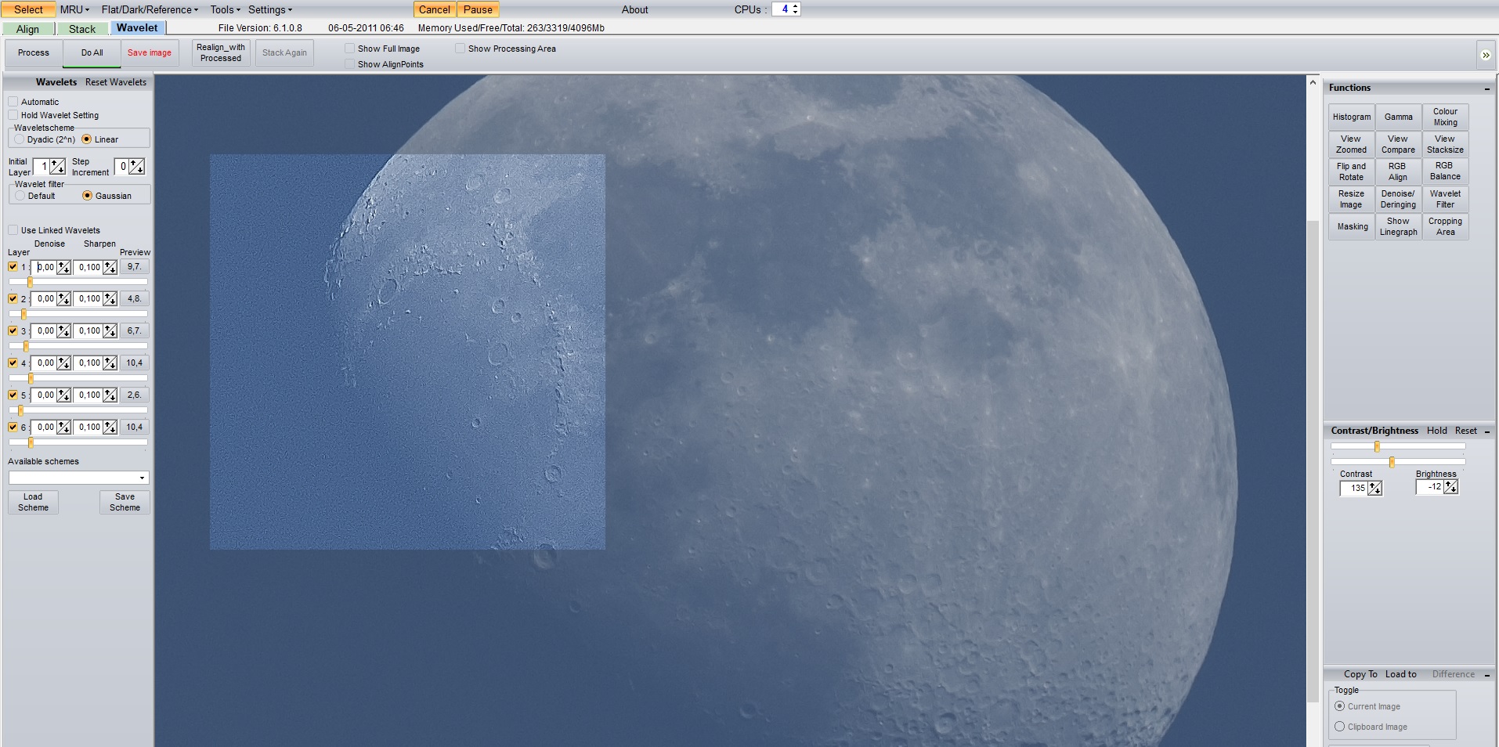
Task: Open Show Linegraph function
Action: pyautogui.click(x=1398, y=226)
